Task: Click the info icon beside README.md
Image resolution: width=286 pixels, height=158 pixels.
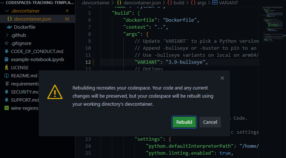Action: pyautogui.click(x=7, y=76)
